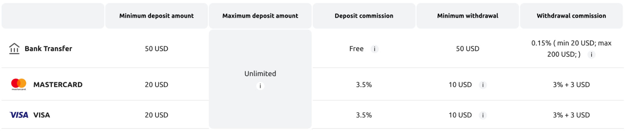
Task: Click the Minimum deposit amount header
Action: coord(156,16)
